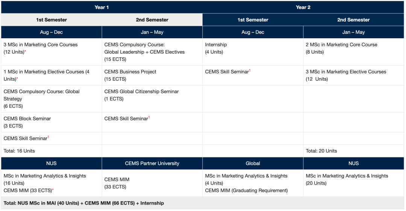Select the 2nd Semester header under Year 2
406x211 pixels.
[353, 19]
